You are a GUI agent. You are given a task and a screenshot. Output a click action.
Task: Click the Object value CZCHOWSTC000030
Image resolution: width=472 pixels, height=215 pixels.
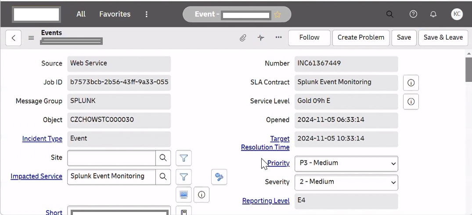coord(119,120)
